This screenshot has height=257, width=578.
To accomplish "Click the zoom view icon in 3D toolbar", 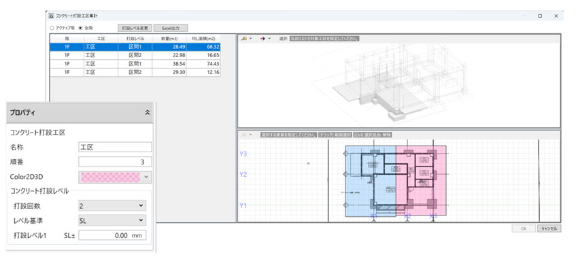I will pyautogui.click(x=243, y=38).
